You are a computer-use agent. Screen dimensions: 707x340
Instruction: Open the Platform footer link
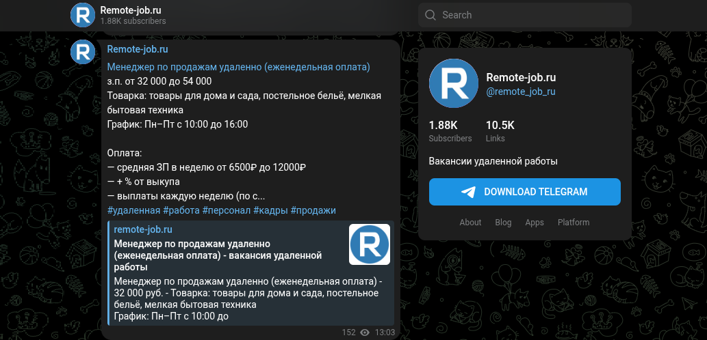tap(574, 223)
